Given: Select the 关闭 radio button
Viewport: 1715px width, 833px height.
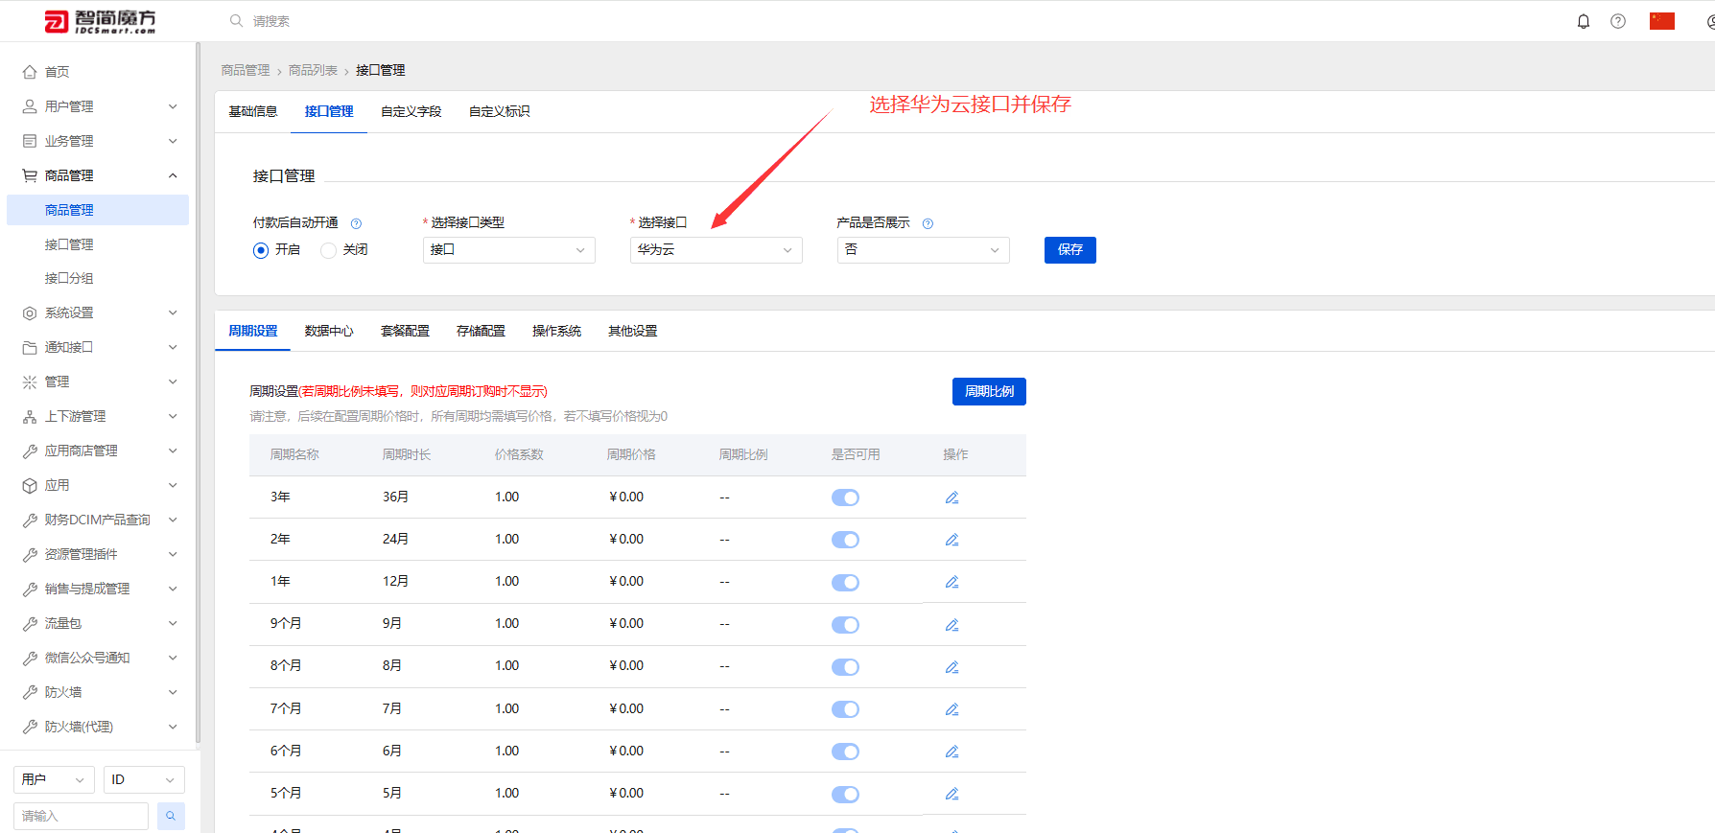Looking at the screenshot, I should click(328, 250).
